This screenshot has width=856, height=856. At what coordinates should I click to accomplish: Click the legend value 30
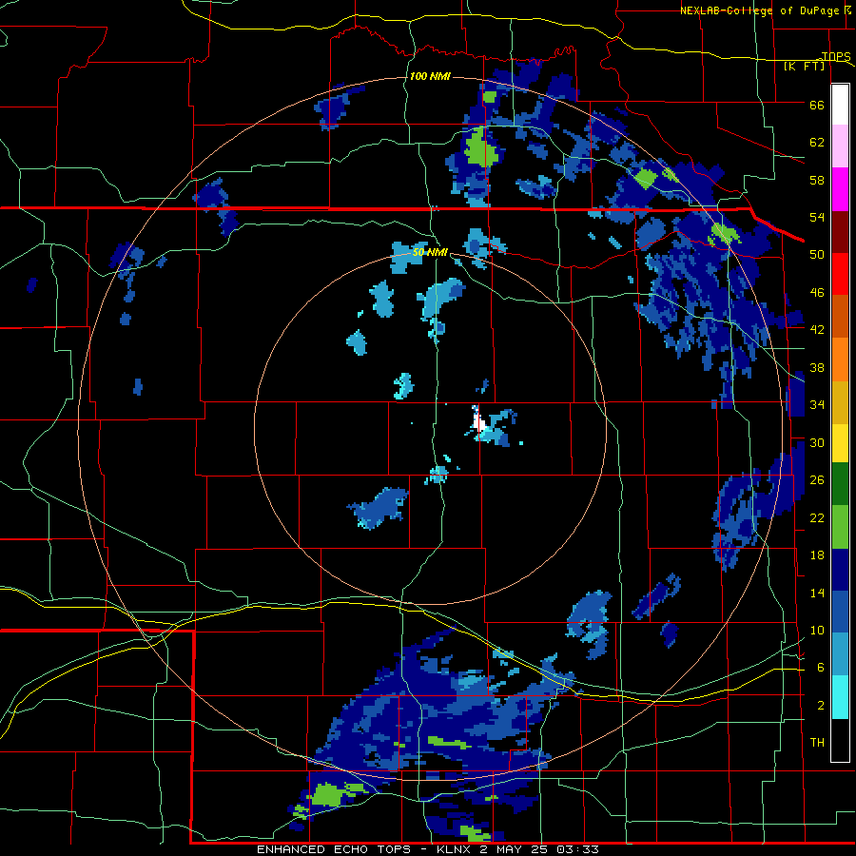click(x=817, y=442)
